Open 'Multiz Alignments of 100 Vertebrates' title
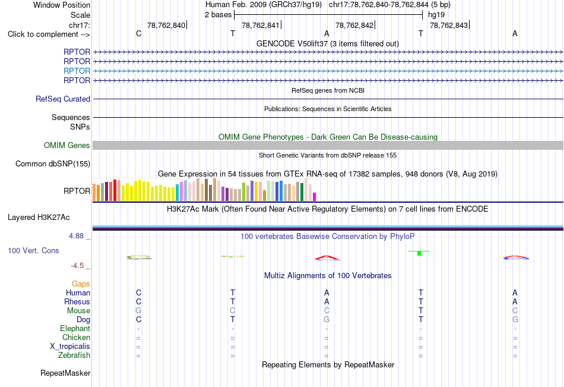The image size is (564, 387). tap(328, 276)
